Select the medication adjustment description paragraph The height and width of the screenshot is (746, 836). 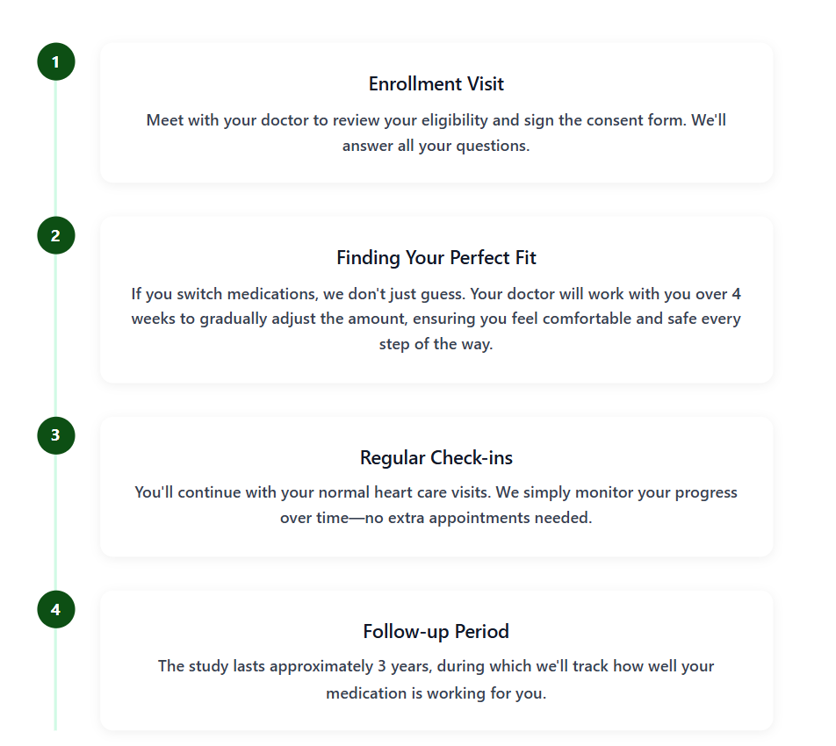(436, 319)
